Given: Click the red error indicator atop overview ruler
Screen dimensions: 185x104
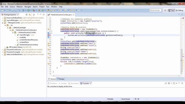Looking at the screenshot, I should pyautogui.click(x=183, y=18).
